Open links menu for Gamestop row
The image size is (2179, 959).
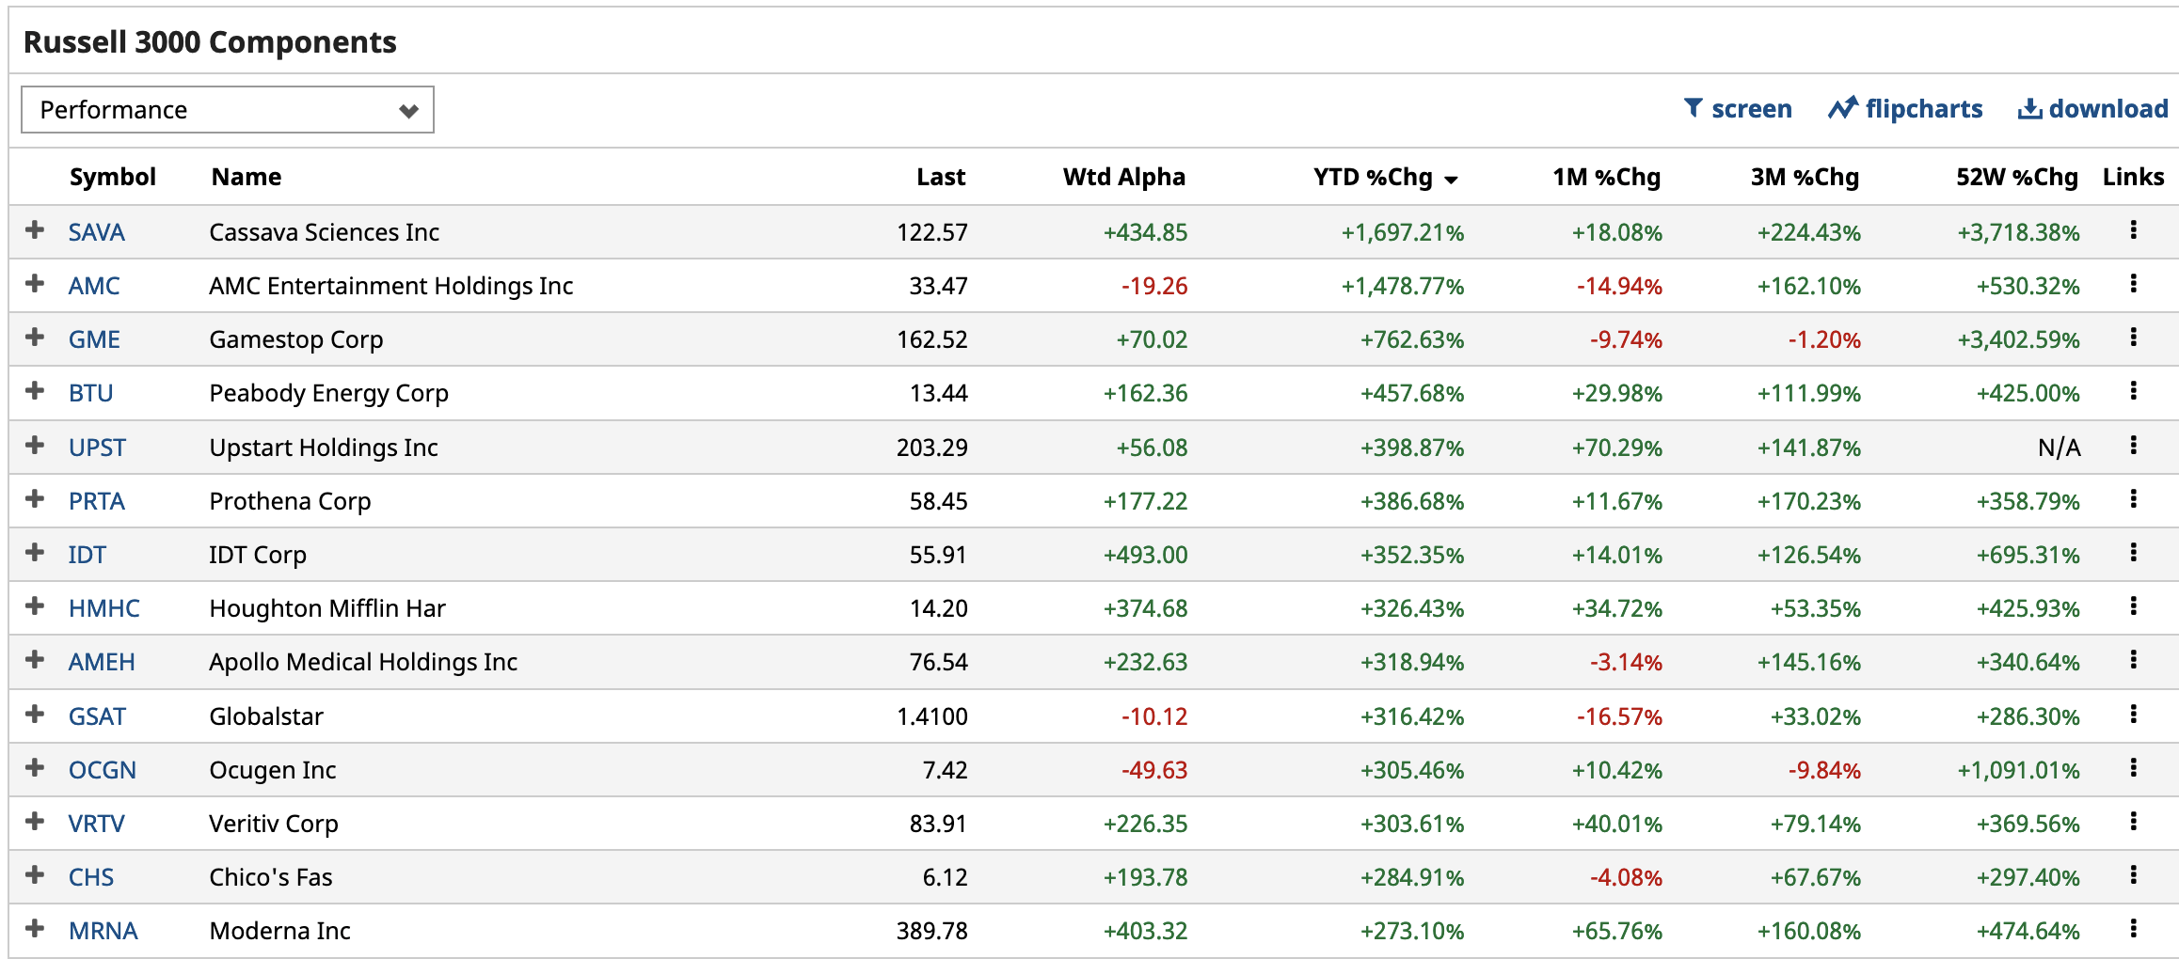point(2133,338)
